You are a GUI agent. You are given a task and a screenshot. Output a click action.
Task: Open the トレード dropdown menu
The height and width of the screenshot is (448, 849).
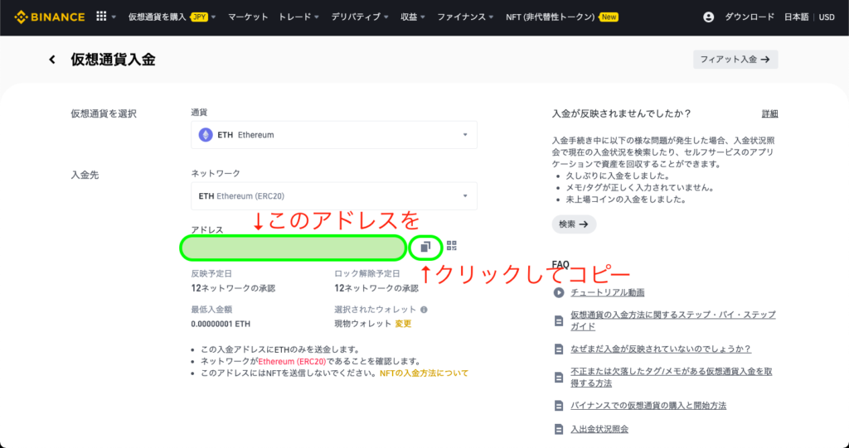pyautogui.click(x=298, y=17)
